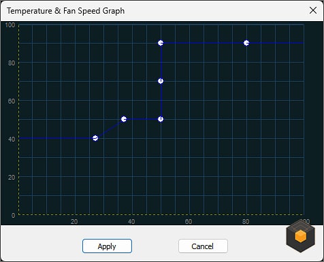Click the X-axis label 20
Viewport: 324px width, 262px height.
[74, 221]
